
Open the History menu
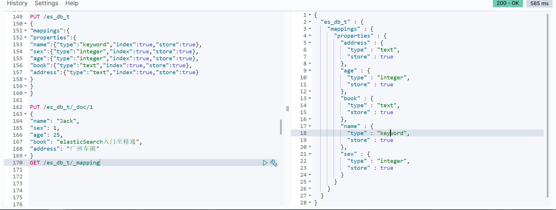pos(17,3)
